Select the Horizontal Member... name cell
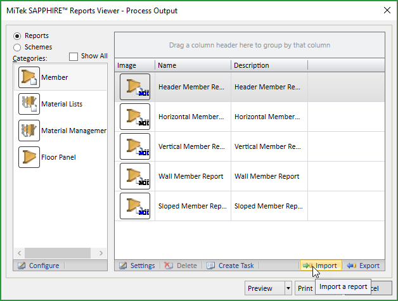The height and width of the screenshot is (301, 398). click(193, 117)
